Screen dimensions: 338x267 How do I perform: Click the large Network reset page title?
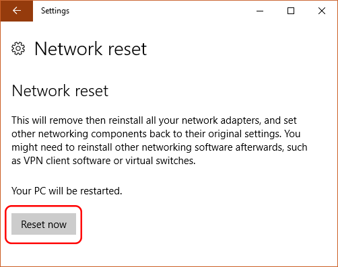[x=91, y=48]
